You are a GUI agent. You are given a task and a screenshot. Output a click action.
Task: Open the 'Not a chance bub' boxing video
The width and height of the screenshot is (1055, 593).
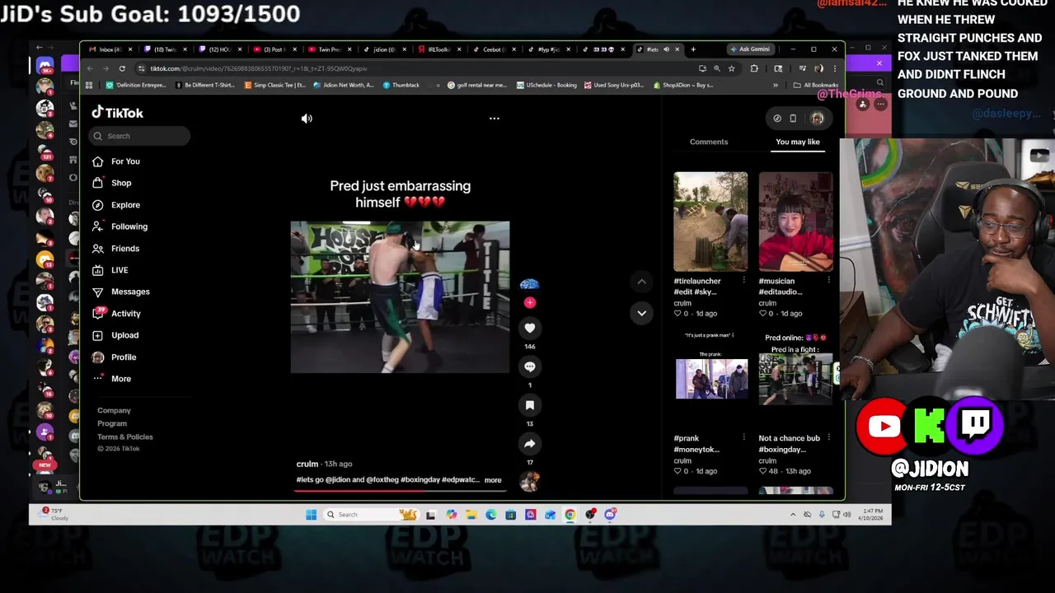click(x=795, y=377)
